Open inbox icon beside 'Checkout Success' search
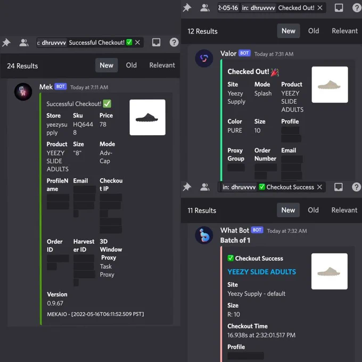 tap(339, 187)
